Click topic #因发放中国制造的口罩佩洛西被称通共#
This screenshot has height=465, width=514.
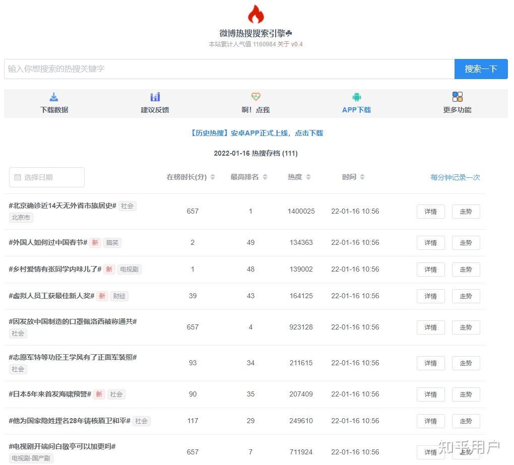(x=73, y=321)
